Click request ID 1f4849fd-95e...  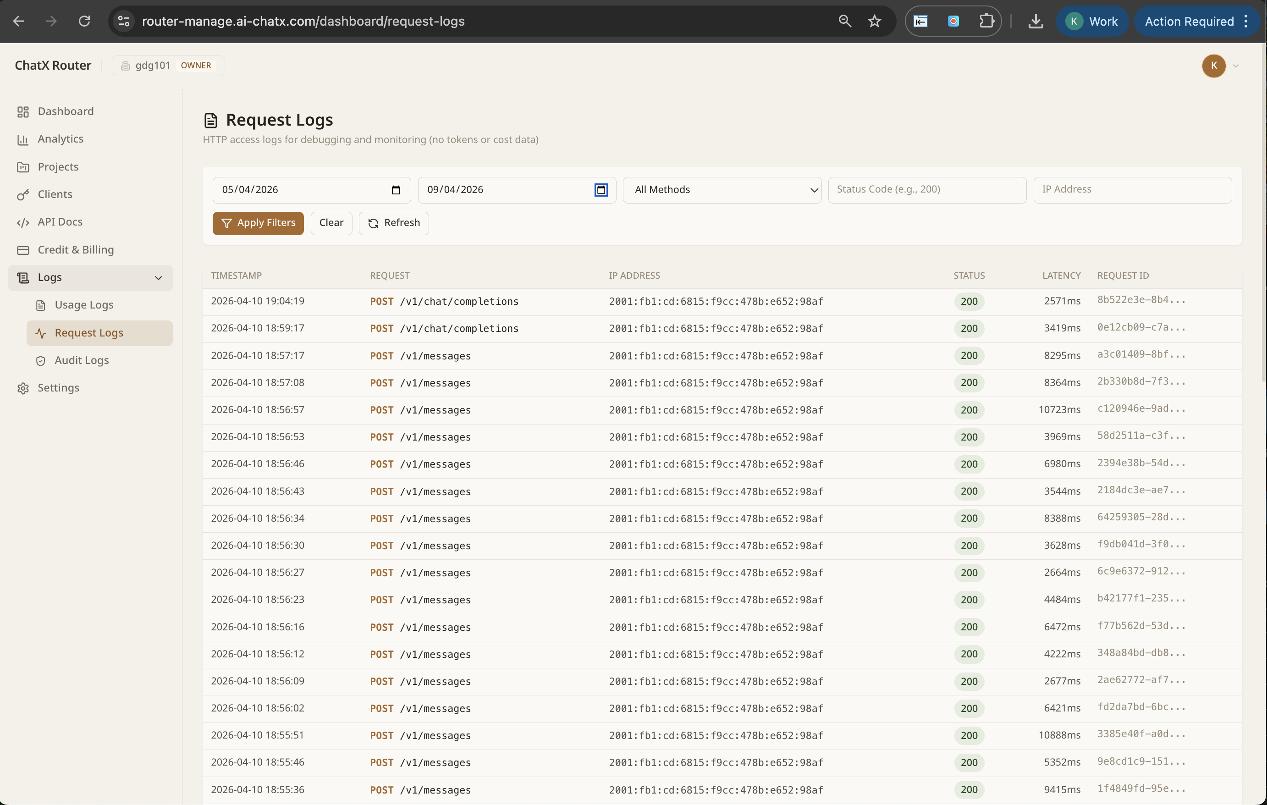point(1141,788)
